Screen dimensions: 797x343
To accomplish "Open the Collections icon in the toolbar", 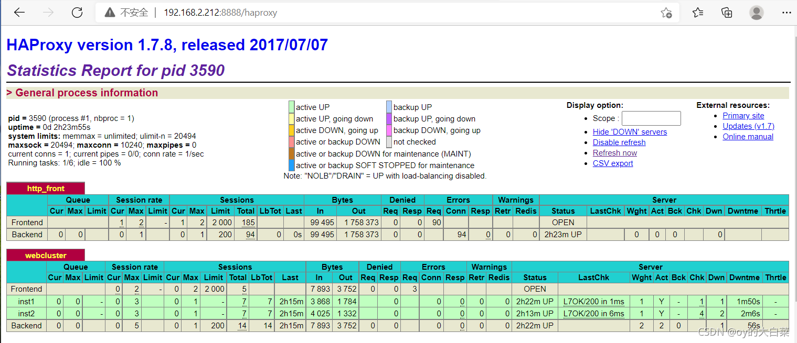I will pyautogui.click(x=727, y=13).
